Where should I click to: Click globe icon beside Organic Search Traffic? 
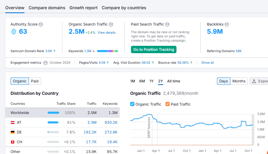(111, 24)
